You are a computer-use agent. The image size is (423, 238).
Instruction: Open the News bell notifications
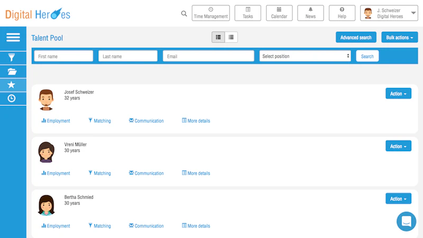[310, 13]
